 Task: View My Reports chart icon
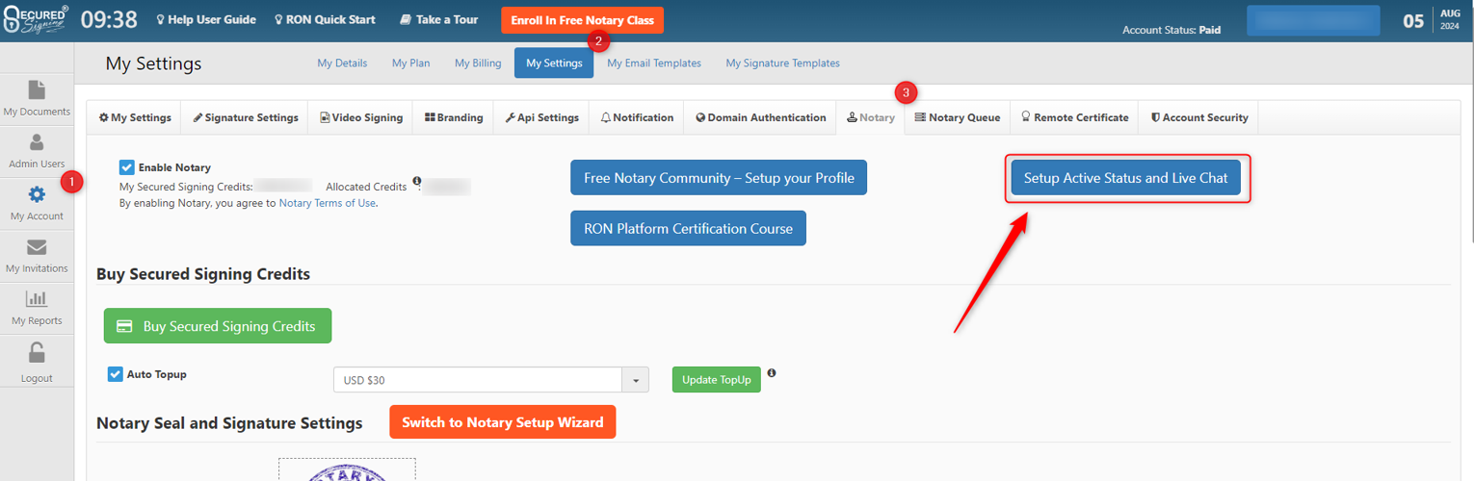pyautogui.click(x=37, y=299)
